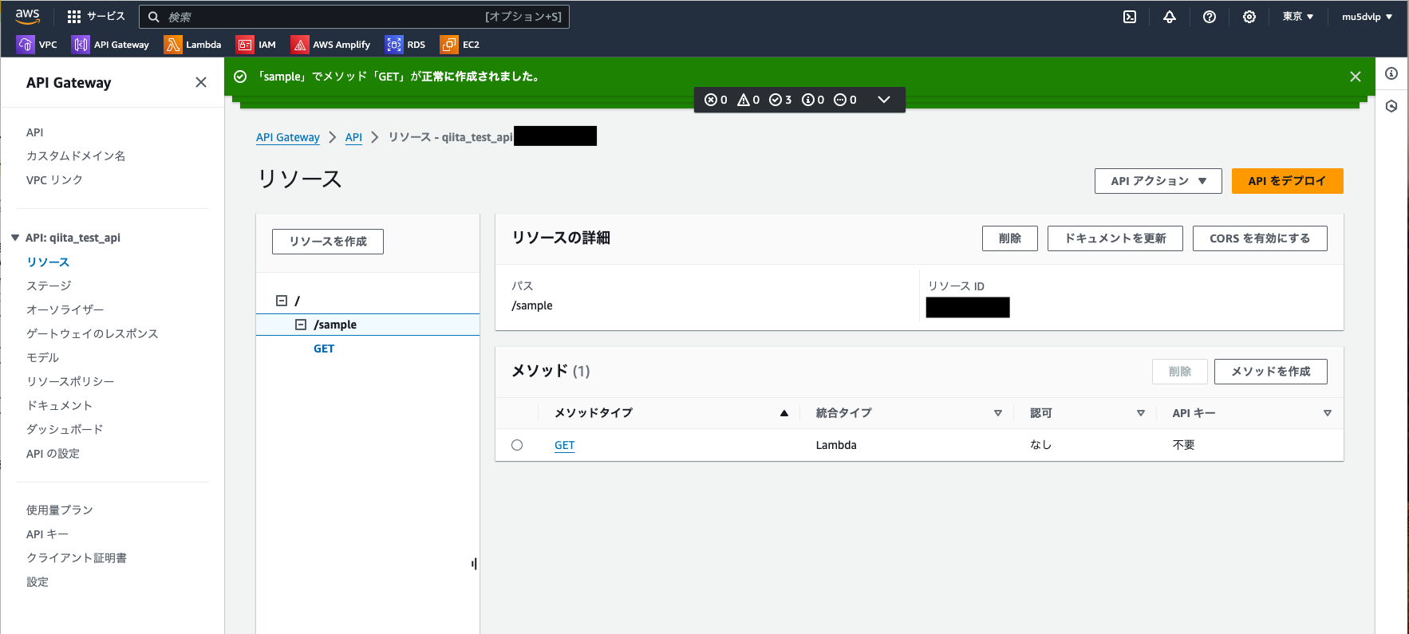Open API item in side navigation
The width and height of the screenshot is (1409, 634).
tap(35, 132)
